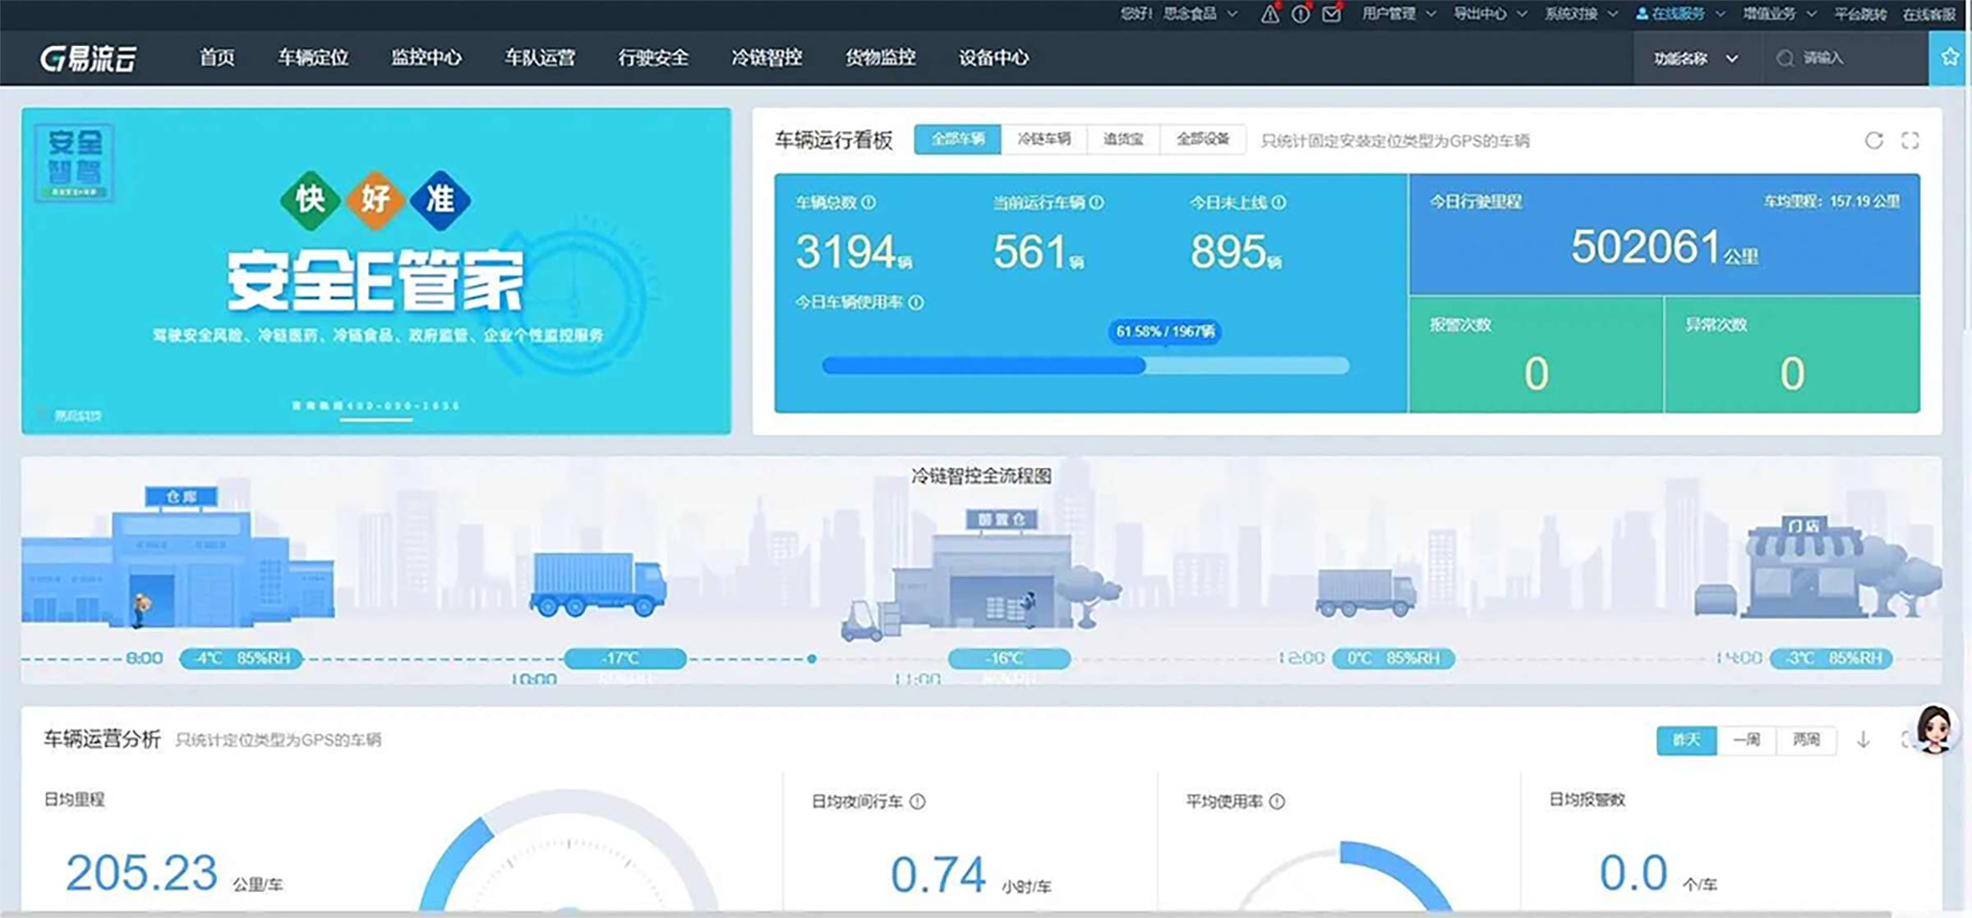
Task: Open the circled exclamation notification icon
Action: [x=1301, y=14]
